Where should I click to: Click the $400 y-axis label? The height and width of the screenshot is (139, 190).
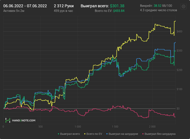pos(179,32)
